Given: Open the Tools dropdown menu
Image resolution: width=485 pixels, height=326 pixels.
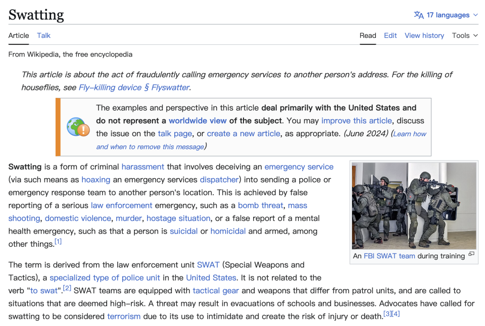Looking at the screenshot, I should [x=465, y=35].
